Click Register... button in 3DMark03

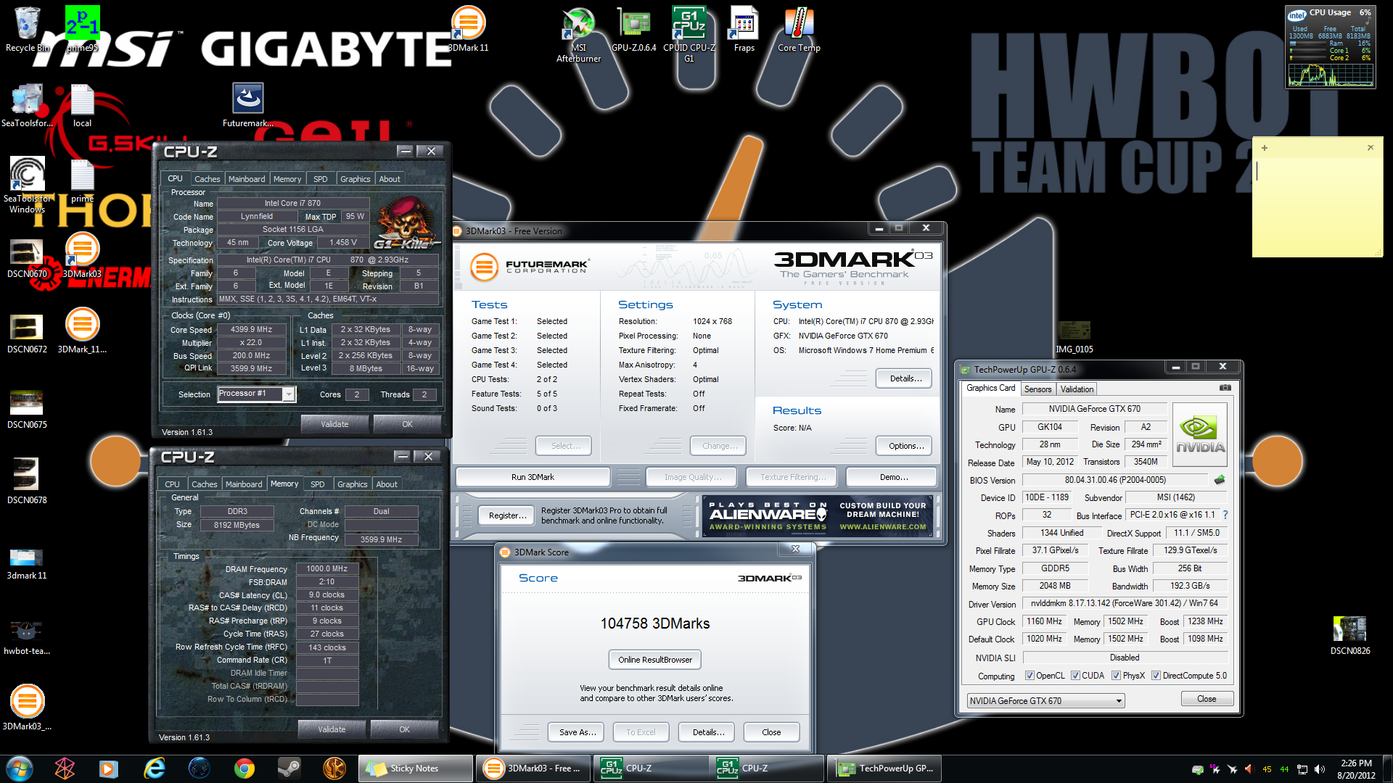pos(507,515)
